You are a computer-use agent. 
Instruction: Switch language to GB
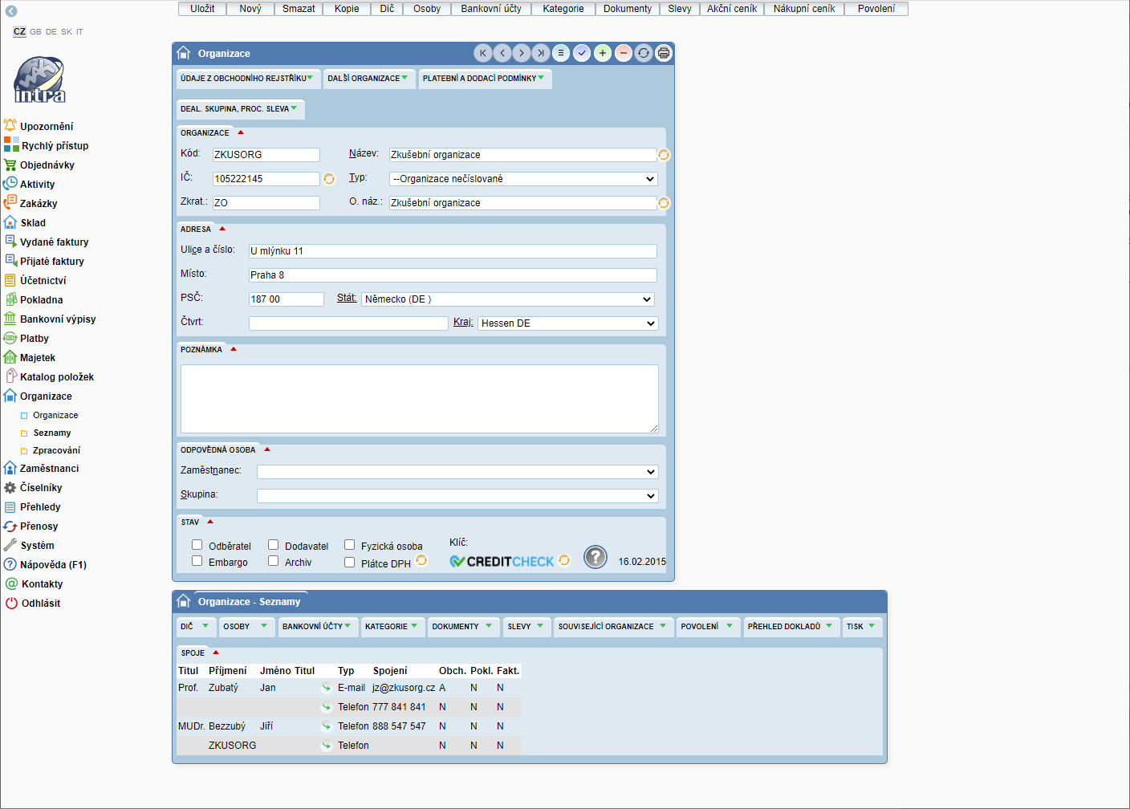(x=35, y=32)
